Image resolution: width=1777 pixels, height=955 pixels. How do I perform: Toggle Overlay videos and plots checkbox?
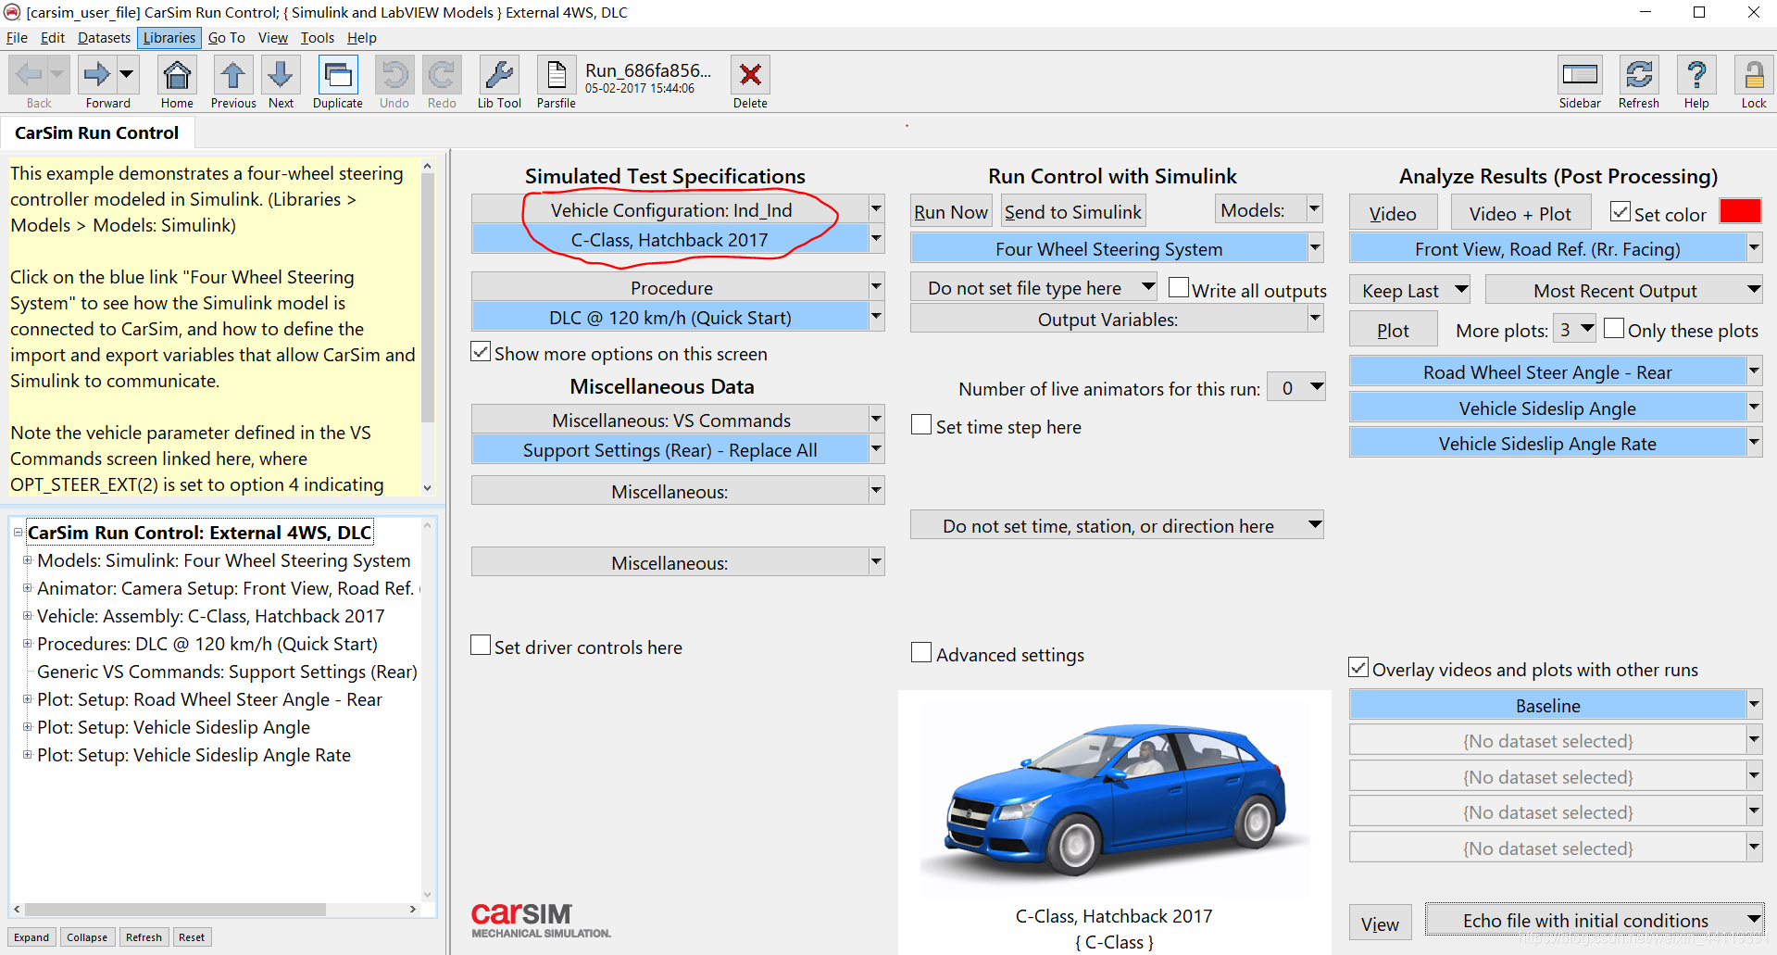pyautogui.click(x=1358, y=668)
